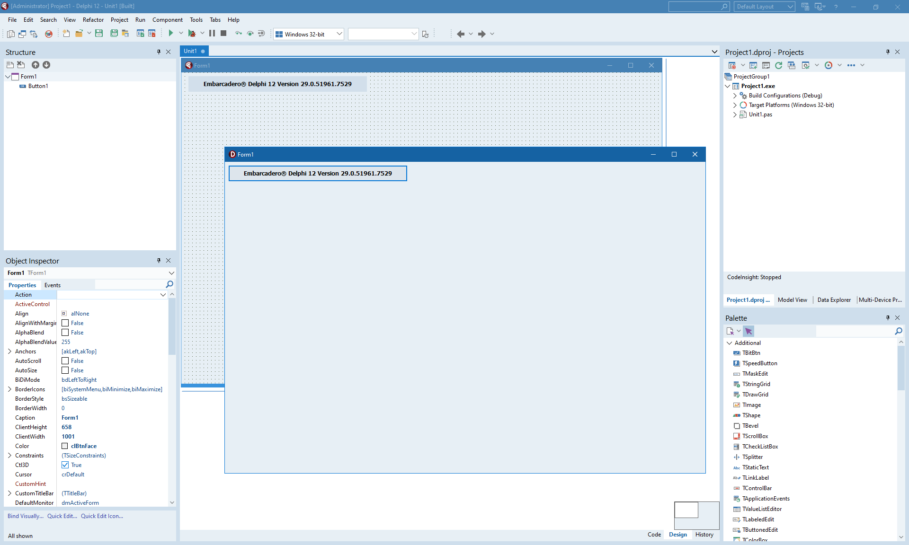Viewport: 909px width, 545px height.
Task: Pause the running program from toolbar
Action: click(212, 33)
